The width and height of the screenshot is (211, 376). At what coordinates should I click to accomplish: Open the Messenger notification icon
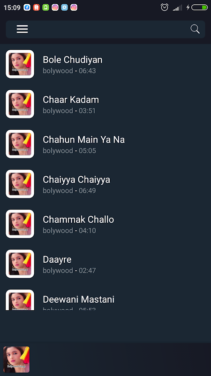click(x=64, y=8)
